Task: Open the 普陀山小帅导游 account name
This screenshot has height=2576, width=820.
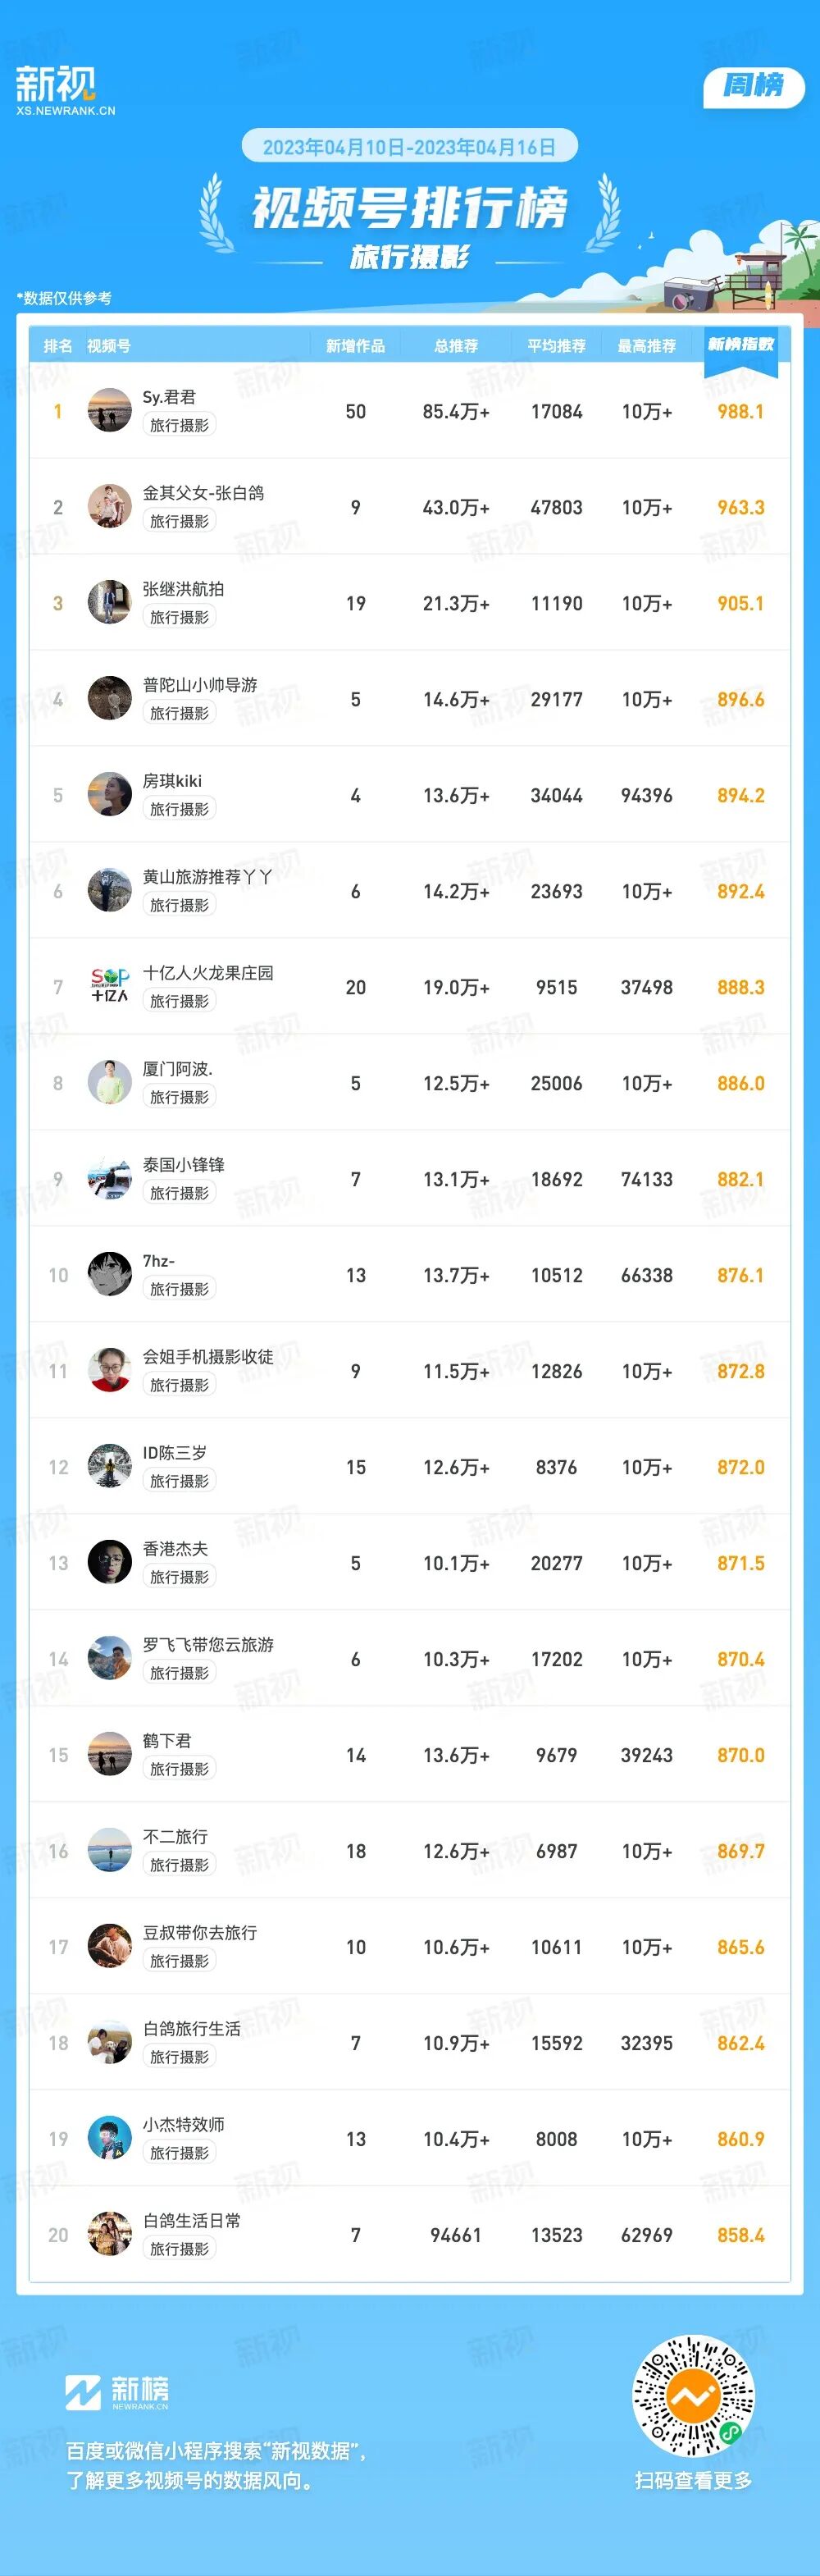Action: pos(200,685)
